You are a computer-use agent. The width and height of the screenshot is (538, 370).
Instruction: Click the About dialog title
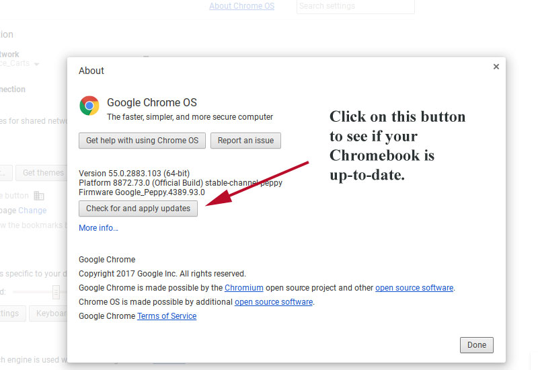(x=91, y=71)
